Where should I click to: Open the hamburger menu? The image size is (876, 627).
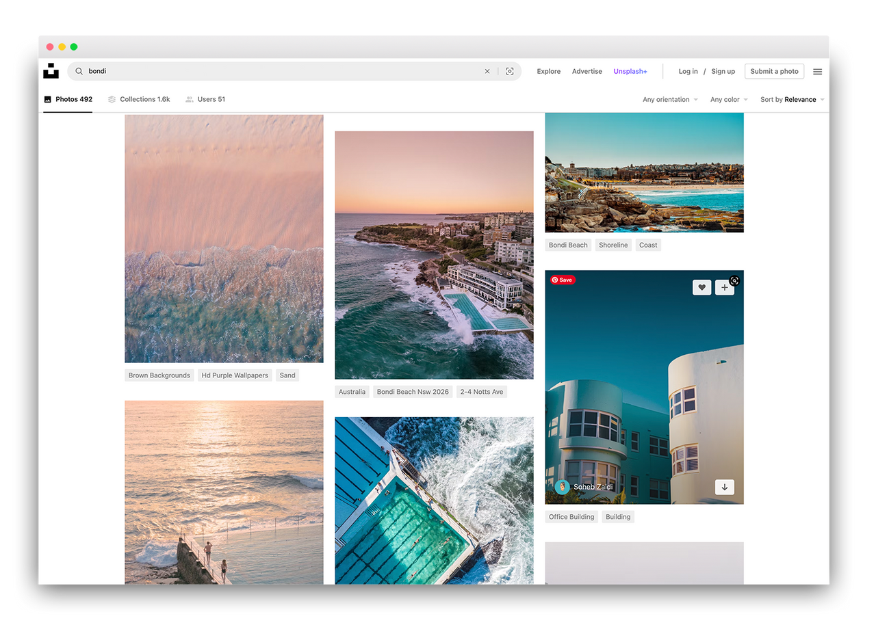tap(817, 71)
